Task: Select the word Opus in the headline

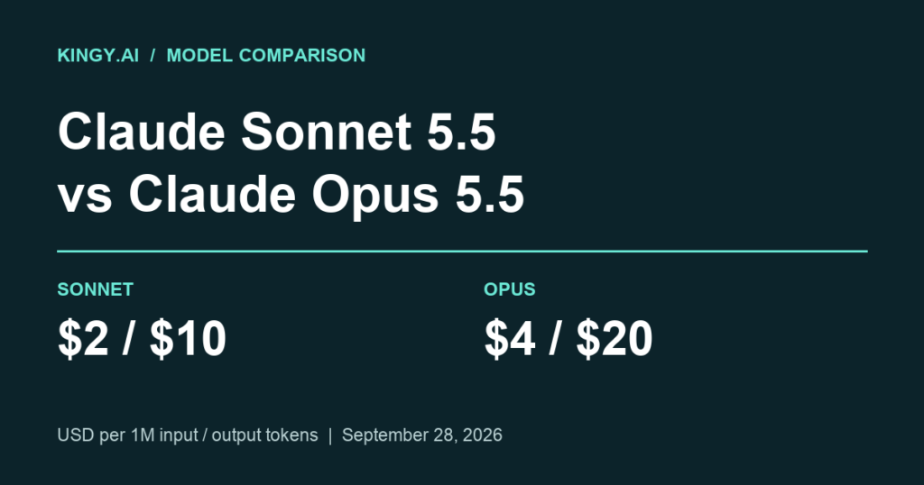Action: [x=374, y=196]
